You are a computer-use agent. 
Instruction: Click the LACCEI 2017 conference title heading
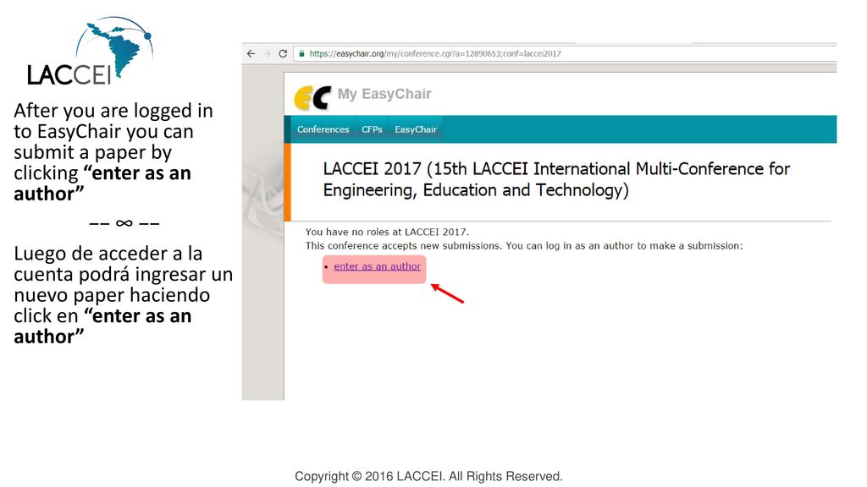pos(556,179)
